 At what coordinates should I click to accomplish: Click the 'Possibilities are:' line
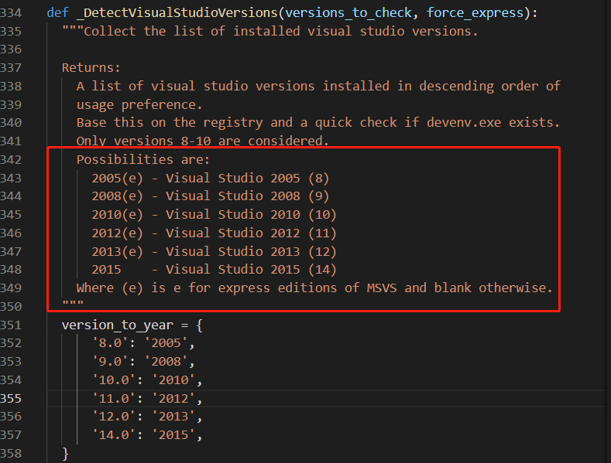[143, 159]
